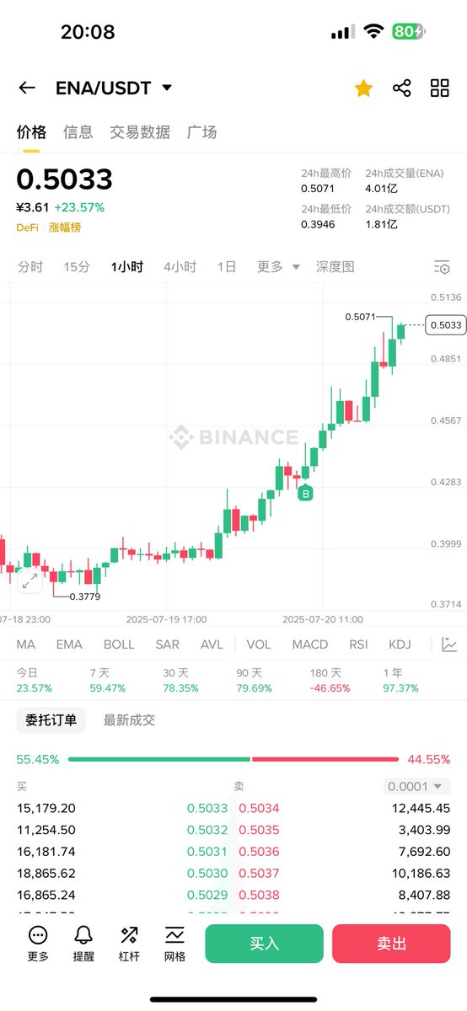This screenshot has width=467, height=1011.
Task: Switch to the 信息 tab
Action: pyautogui.click(x=78, y=132)
